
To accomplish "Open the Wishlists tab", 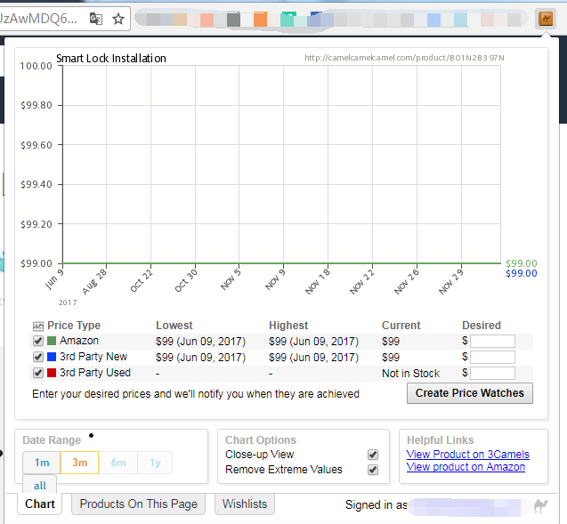I will pyautogui.click(x=244, y=504).
